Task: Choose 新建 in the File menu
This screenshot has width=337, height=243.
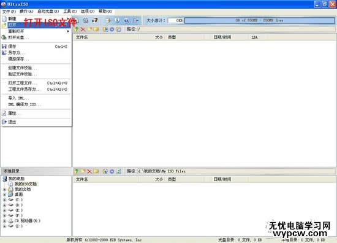Action: tap(36, 19)
